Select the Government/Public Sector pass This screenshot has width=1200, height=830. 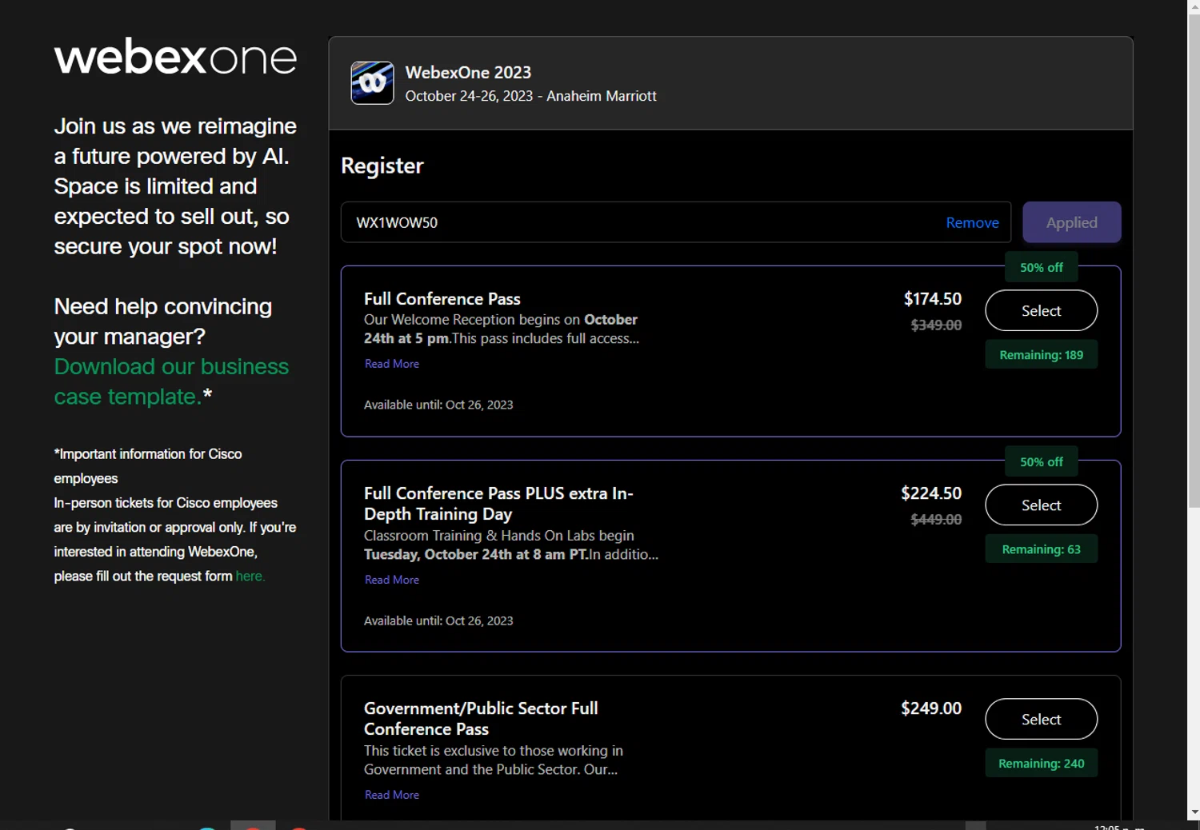[1041, 719]
